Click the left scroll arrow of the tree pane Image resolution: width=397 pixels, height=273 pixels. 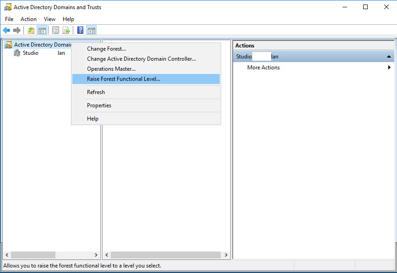pyautogui.click(x=7, y=255)
